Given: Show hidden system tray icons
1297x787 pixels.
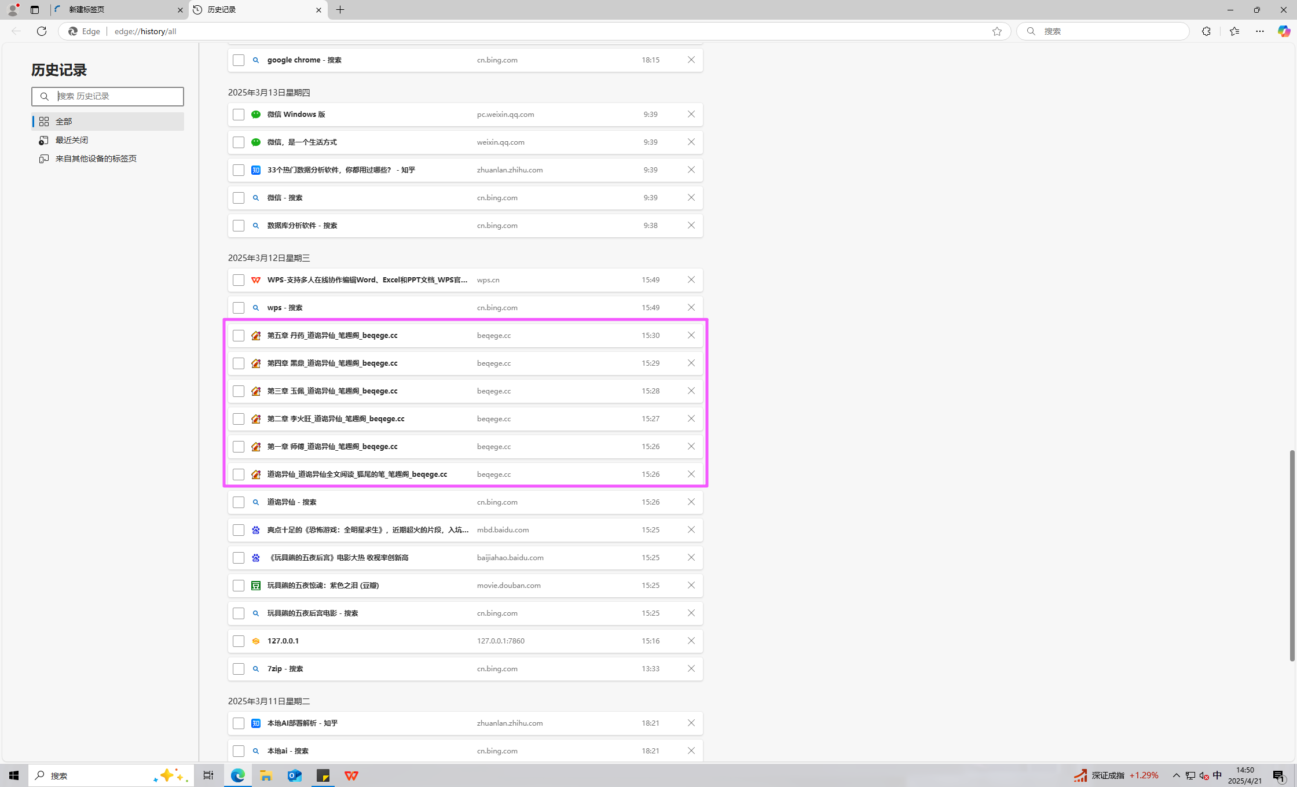Looking at the screenshot, I should point(1176,775).
